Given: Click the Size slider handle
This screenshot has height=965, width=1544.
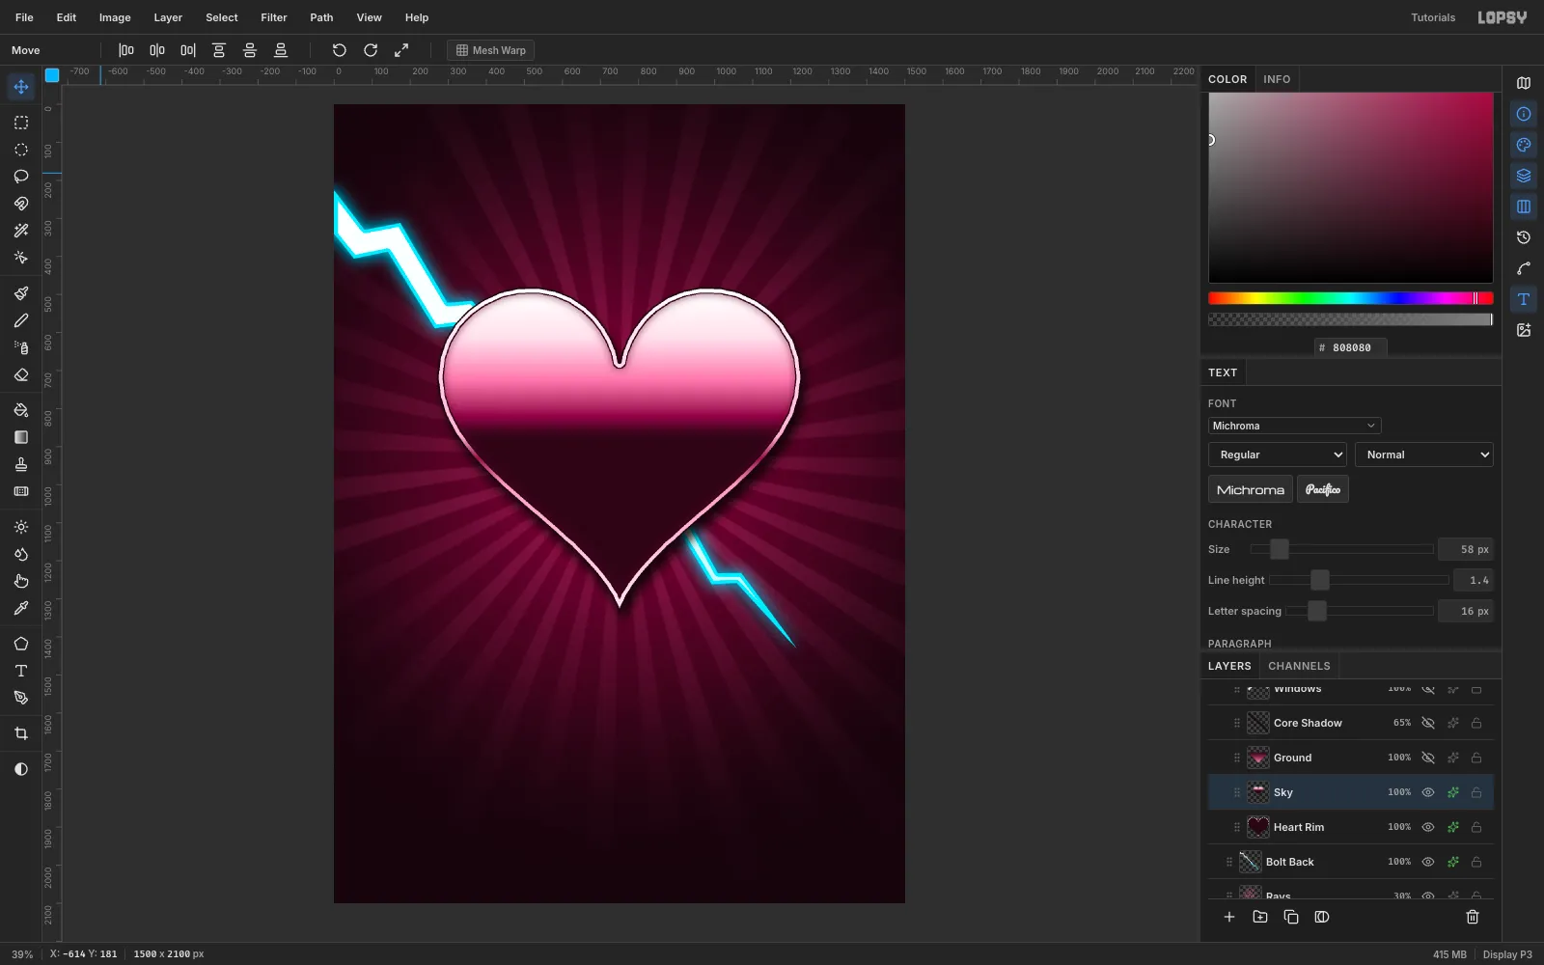Looking at the screenshot, I should click(x=1280, y=549).
